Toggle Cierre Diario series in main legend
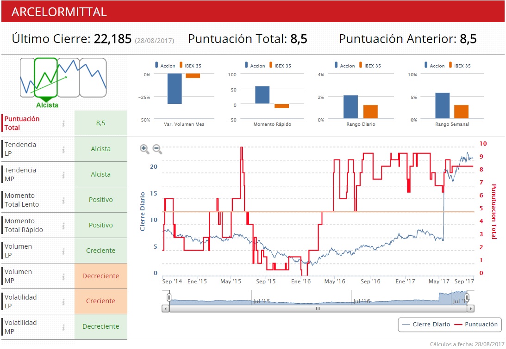Image resolution: width=506 pixels, height=349 pixels. 427,325
